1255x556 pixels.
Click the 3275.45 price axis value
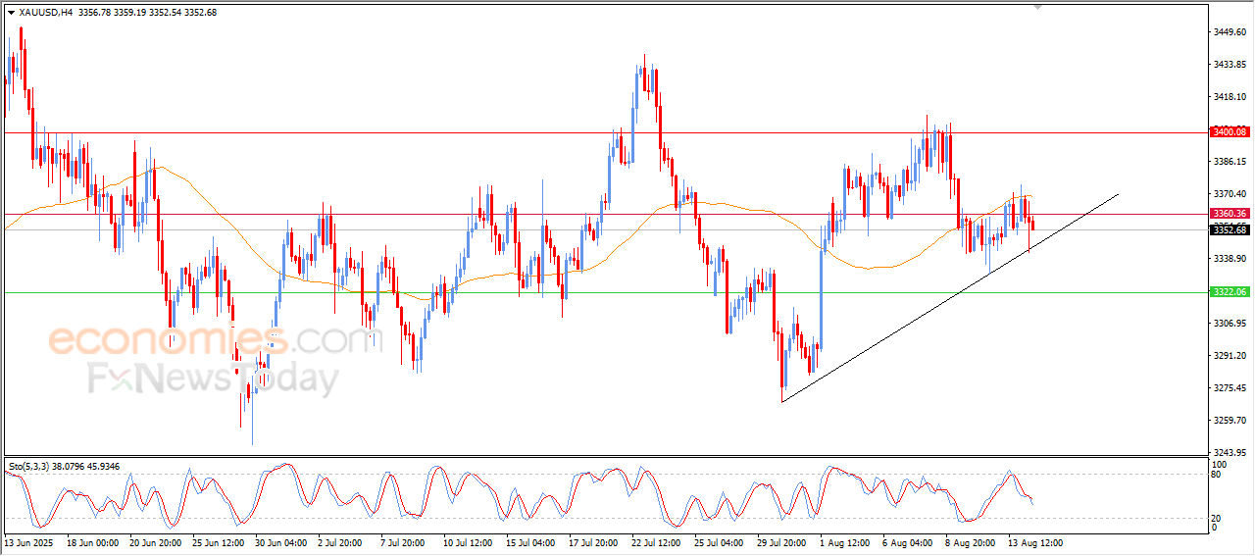coord(1230,388)
